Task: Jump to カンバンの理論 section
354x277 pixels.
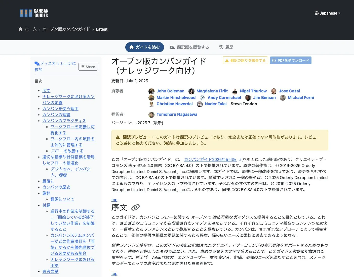Action: [56, 115]
